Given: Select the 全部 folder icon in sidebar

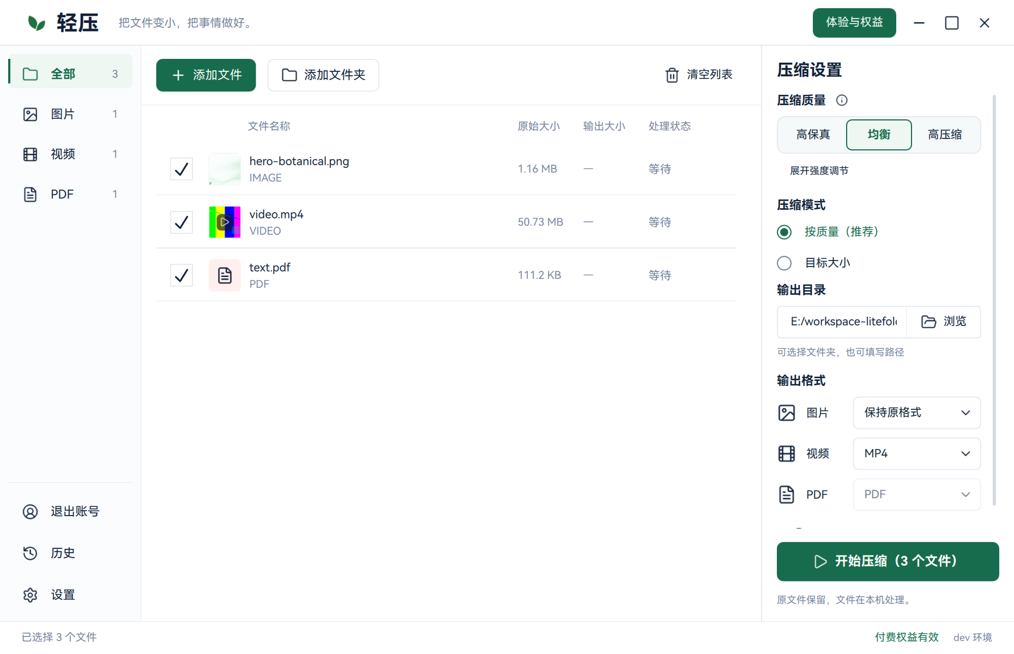Looking at the screenshot, I should [31, 74].
